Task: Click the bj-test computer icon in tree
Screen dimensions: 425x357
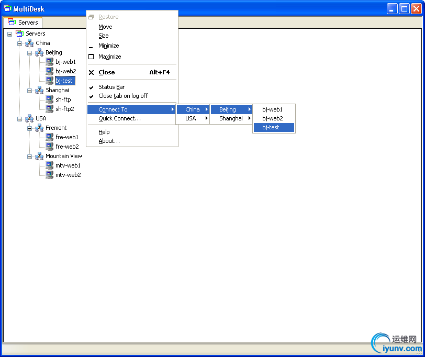Action: point(49,81)
